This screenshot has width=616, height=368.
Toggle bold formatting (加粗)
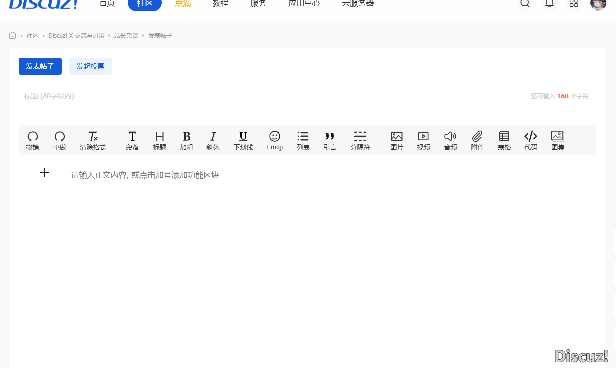tap(186, 140)
